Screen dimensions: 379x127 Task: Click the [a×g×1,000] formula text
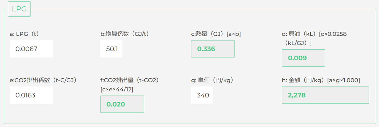click(x=343, y=80)
